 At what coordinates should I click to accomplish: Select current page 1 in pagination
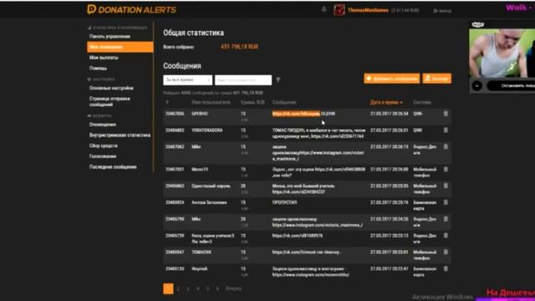tap(168, 288)
